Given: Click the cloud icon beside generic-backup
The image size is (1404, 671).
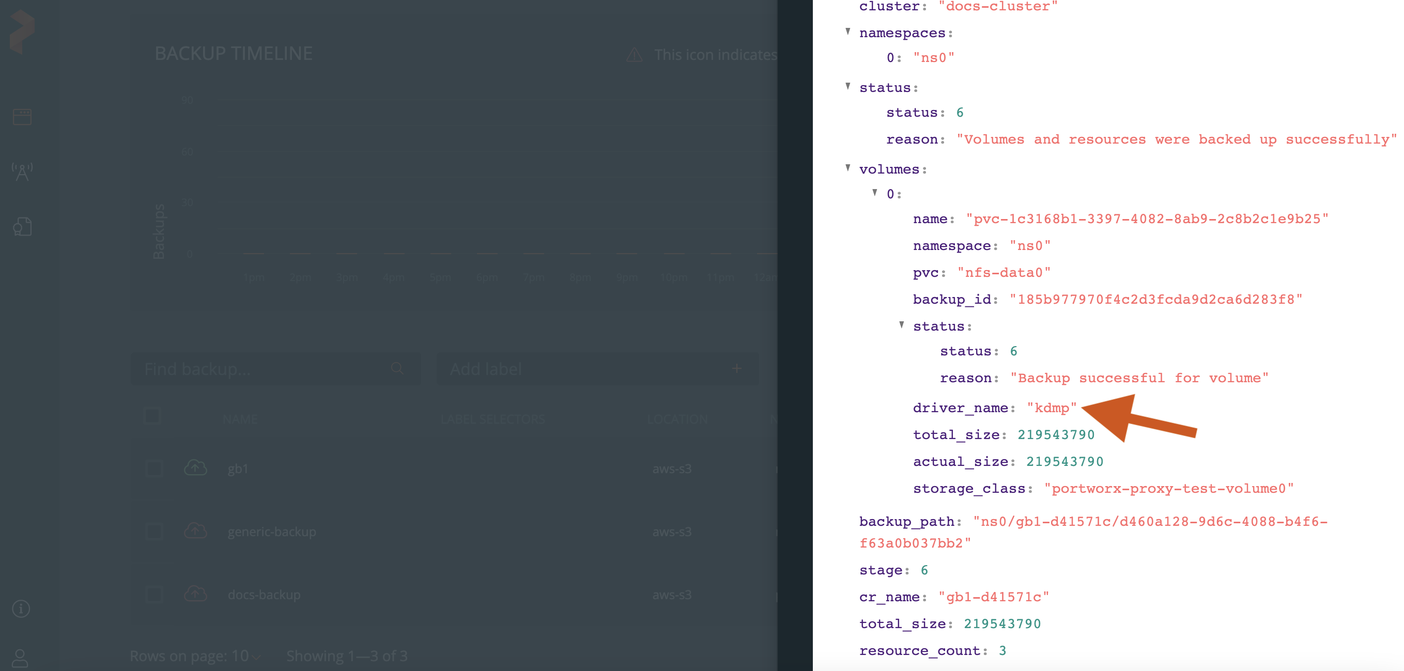Looking at the screenshot, I should (195, 530).
